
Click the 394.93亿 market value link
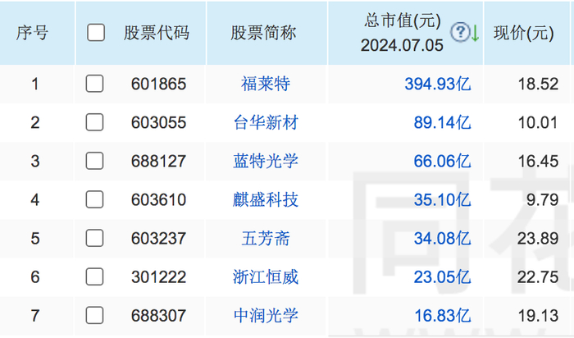437,84
